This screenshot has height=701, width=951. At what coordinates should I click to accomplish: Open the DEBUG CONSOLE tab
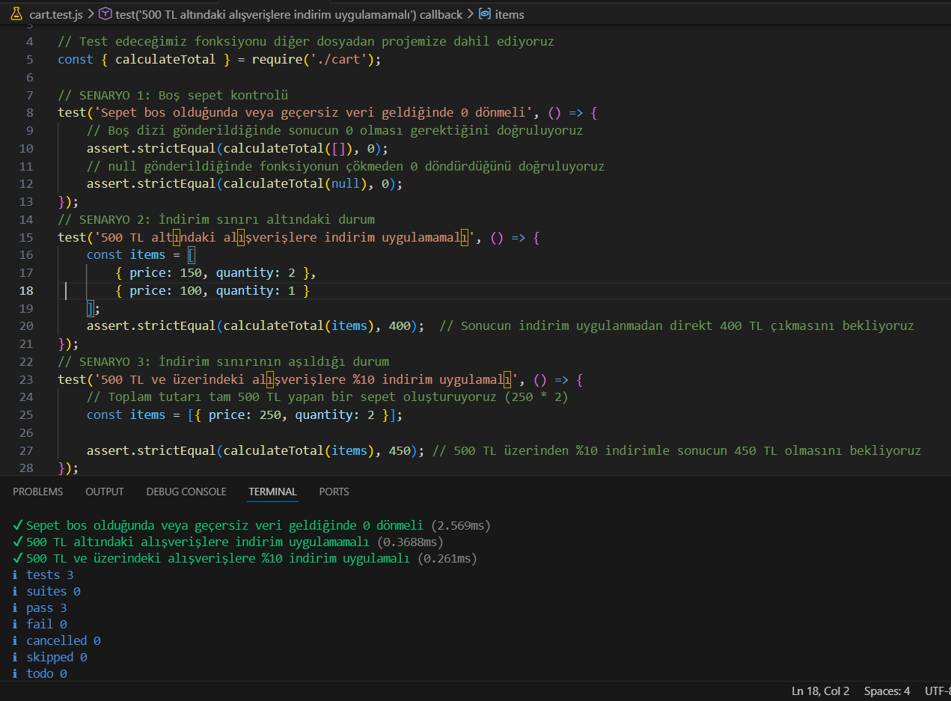[186, 492]
